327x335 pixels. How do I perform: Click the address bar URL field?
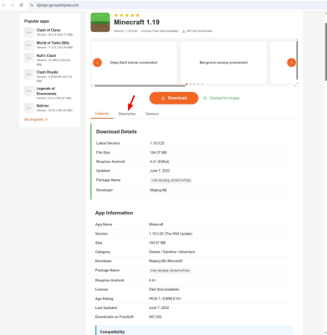pyautogui.click(x=178, y=5)
